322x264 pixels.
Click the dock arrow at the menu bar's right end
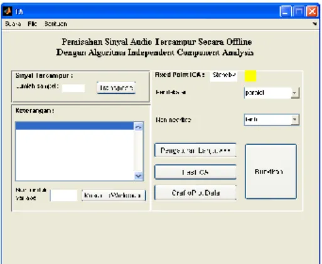[314, 24]
